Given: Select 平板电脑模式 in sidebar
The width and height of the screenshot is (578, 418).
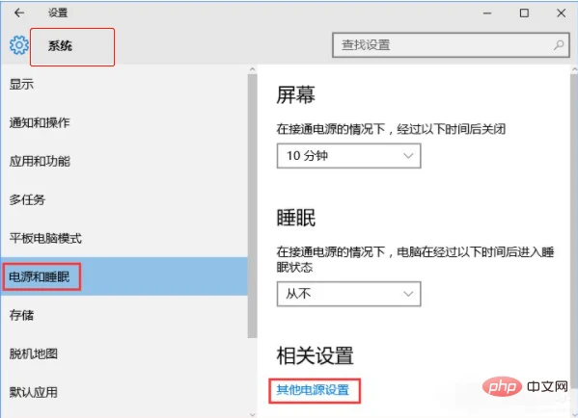Looking at the screenshot, I should coord(124,238).
